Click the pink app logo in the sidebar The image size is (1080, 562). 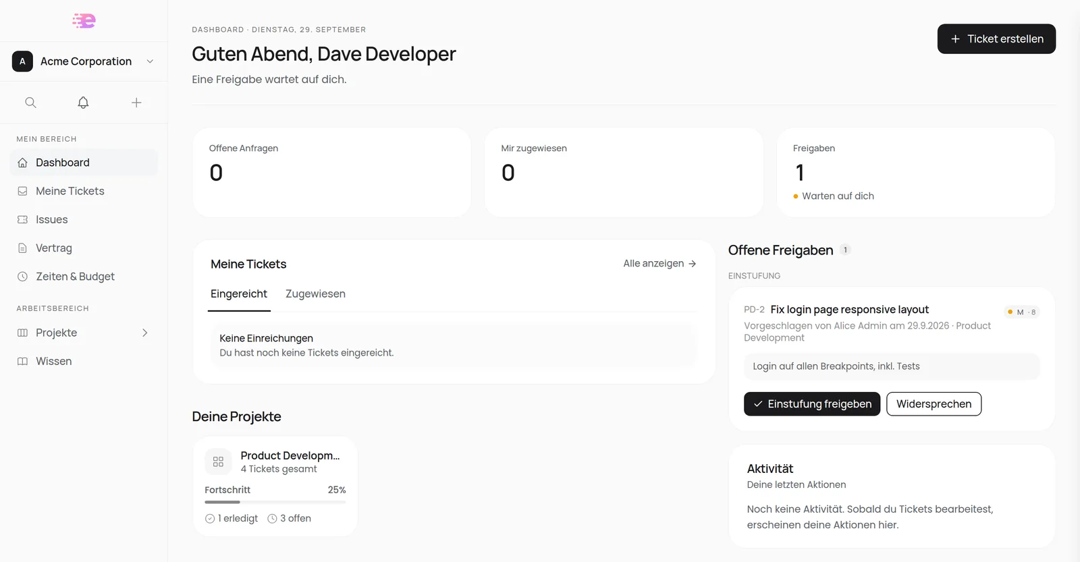[84, 21]
